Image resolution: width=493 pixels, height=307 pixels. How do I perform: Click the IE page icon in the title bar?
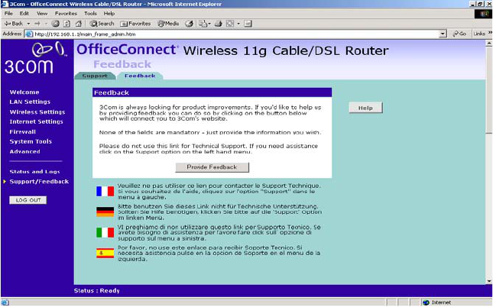[5, 4]
